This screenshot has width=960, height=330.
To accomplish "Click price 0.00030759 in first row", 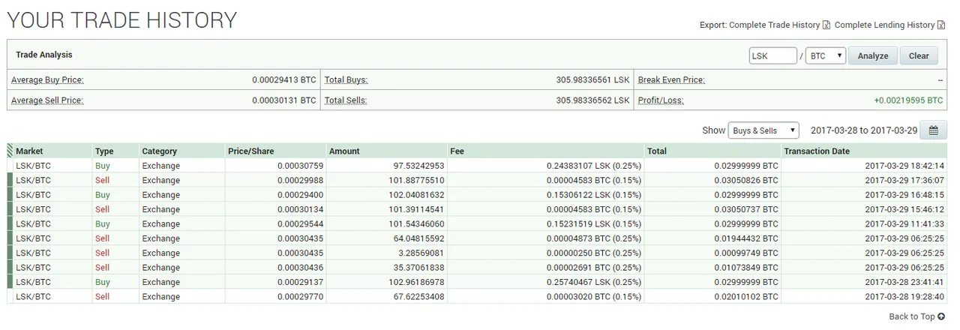I will tap(299, 166).
